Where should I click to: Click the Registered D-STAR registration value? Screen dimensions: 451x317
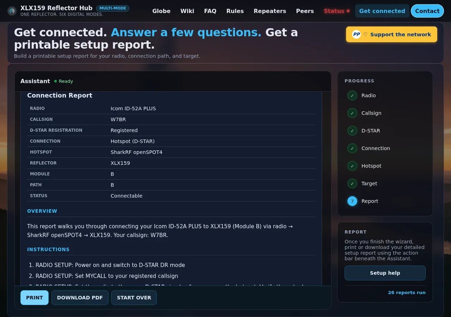point(124,130)
